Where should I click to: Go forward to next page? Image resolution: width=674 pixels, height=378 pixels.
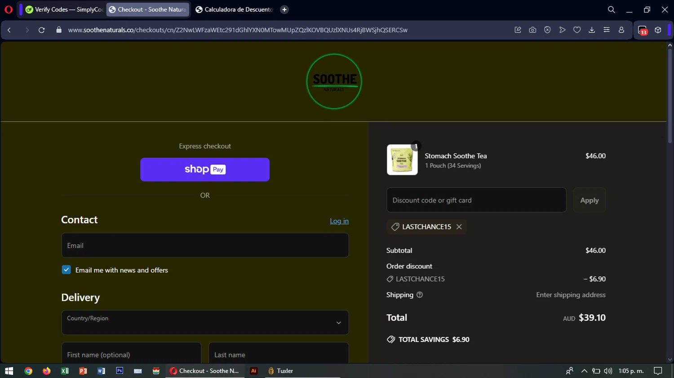click(27, 30)
